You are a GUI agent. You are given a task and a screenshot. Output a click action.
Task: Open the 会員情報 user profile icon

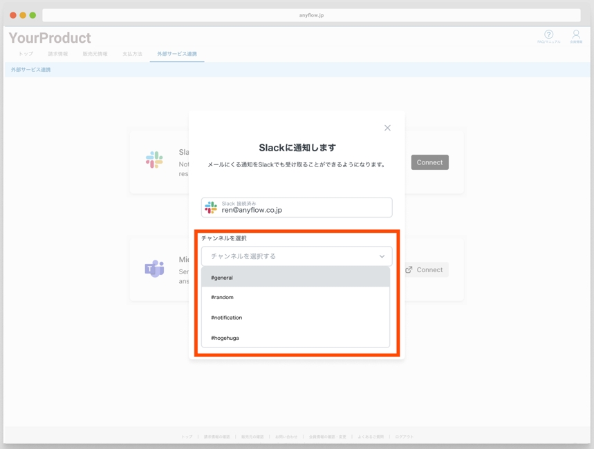[575, 35]
